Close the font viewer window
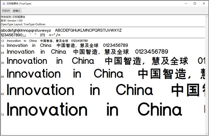Screen dimensions: 209x136 click(x=204, y=3)
